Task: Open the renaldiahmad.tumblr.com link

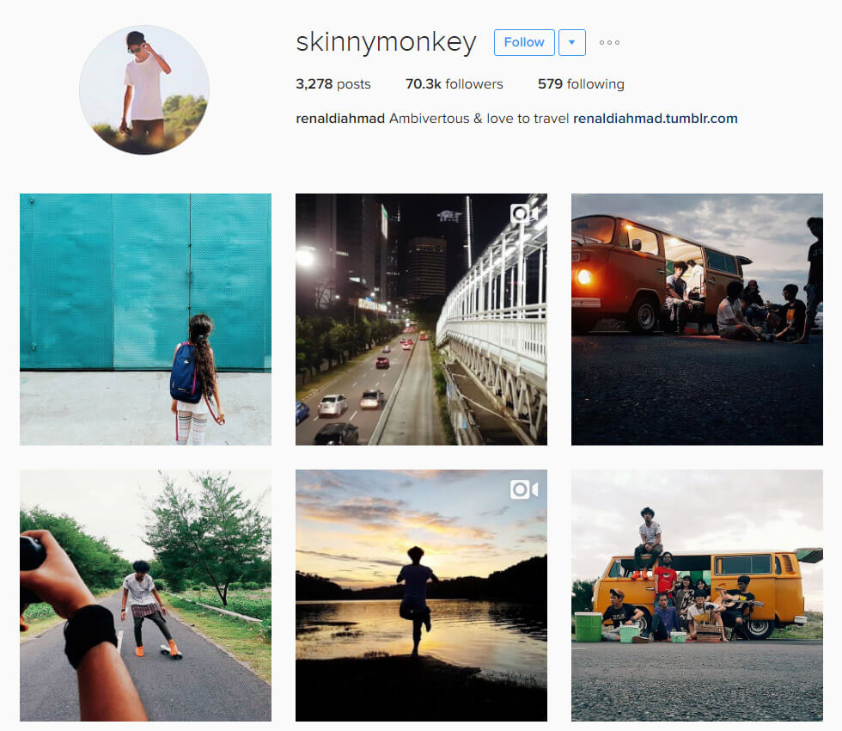Action: (655, 119)
